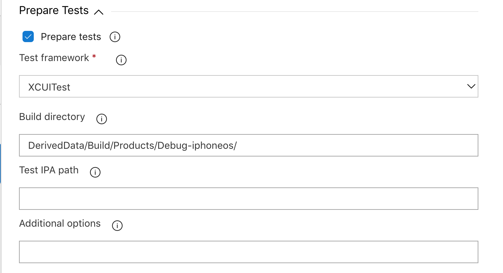
Task: View help for Test IPA path
Action: 95,172
